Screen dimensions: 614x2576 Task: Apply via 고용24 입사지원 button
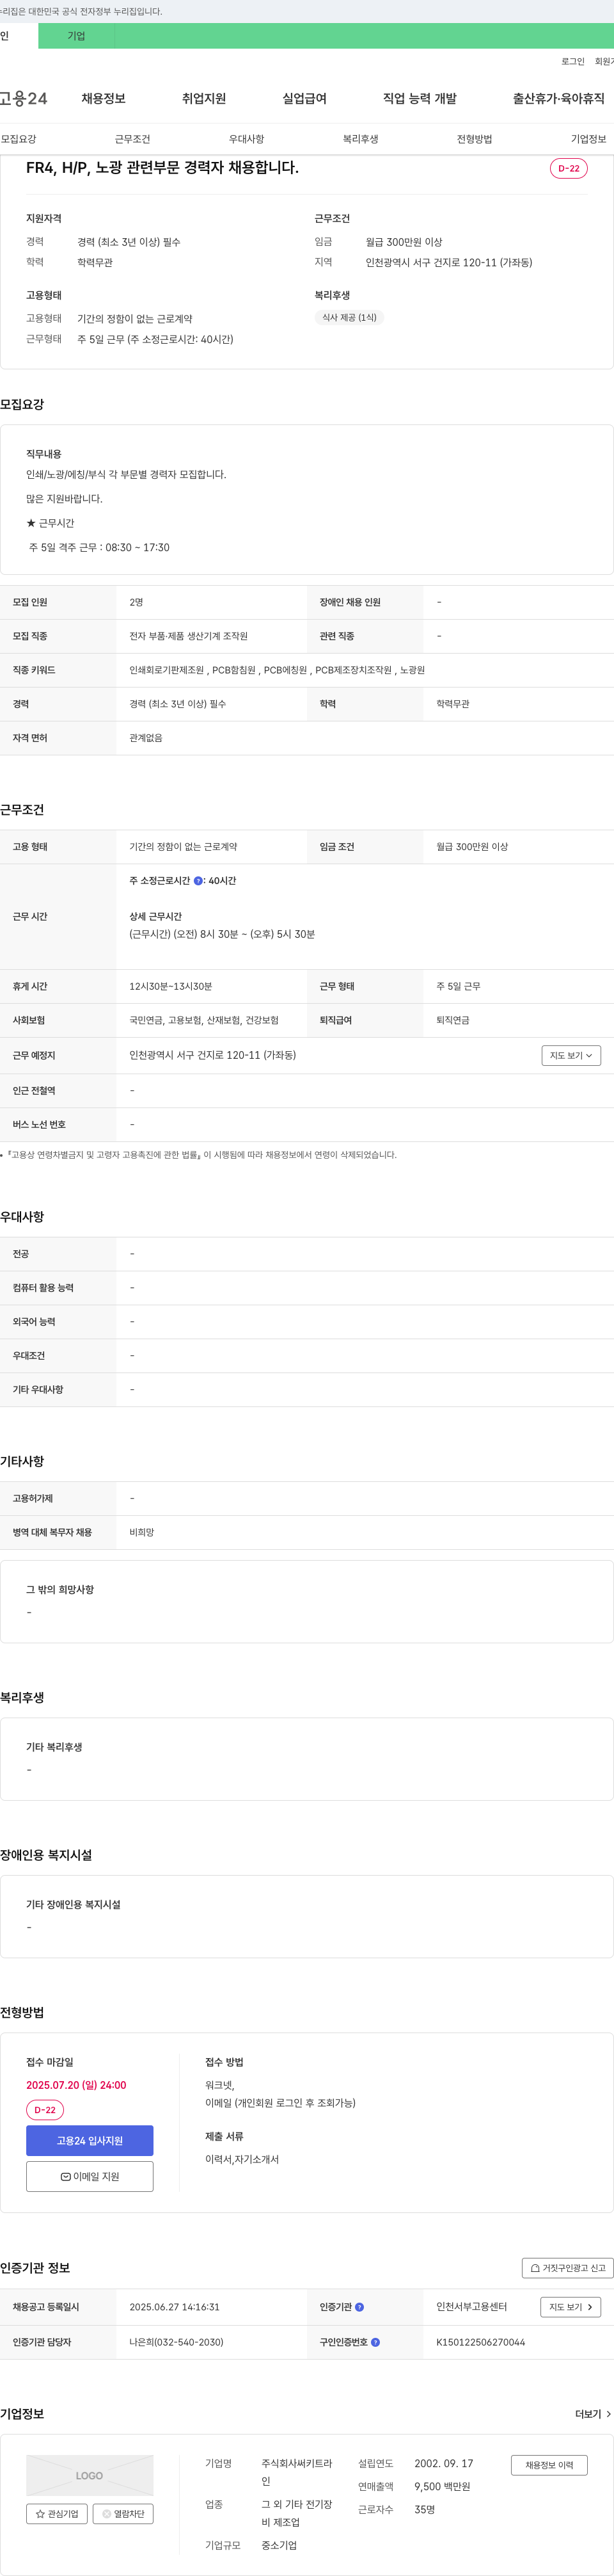click(90, 2140)
